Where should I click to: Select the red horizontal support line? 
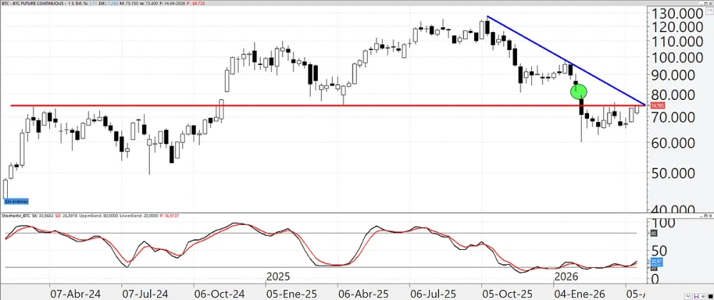point(286,106)
